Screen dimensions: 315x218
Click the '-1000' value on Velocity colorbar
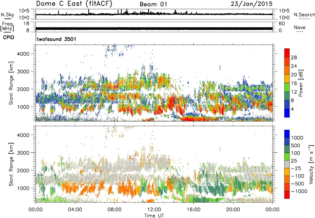pyautogui.click(x=299, y=191)
